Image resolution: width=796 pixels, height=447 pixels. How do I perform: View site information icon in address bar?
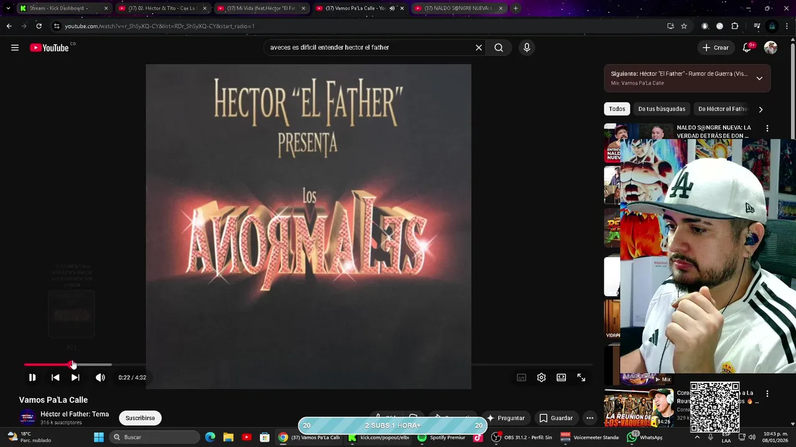56,26
